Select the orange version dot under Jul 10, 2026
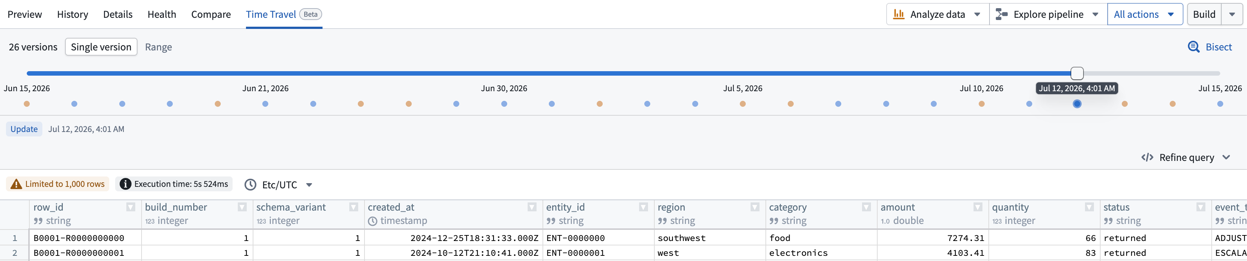 click(x=981, y=104)
